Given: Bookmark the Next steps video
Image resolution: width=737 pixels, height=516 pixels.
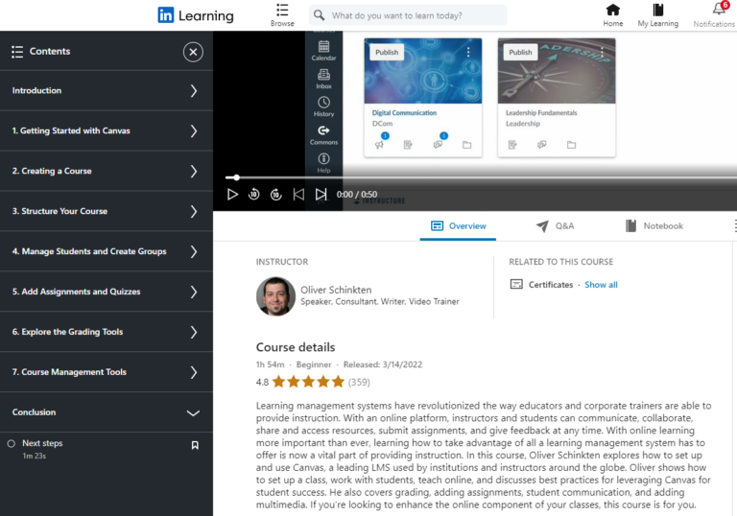Looking at the screenshot, I should (195, 444).
